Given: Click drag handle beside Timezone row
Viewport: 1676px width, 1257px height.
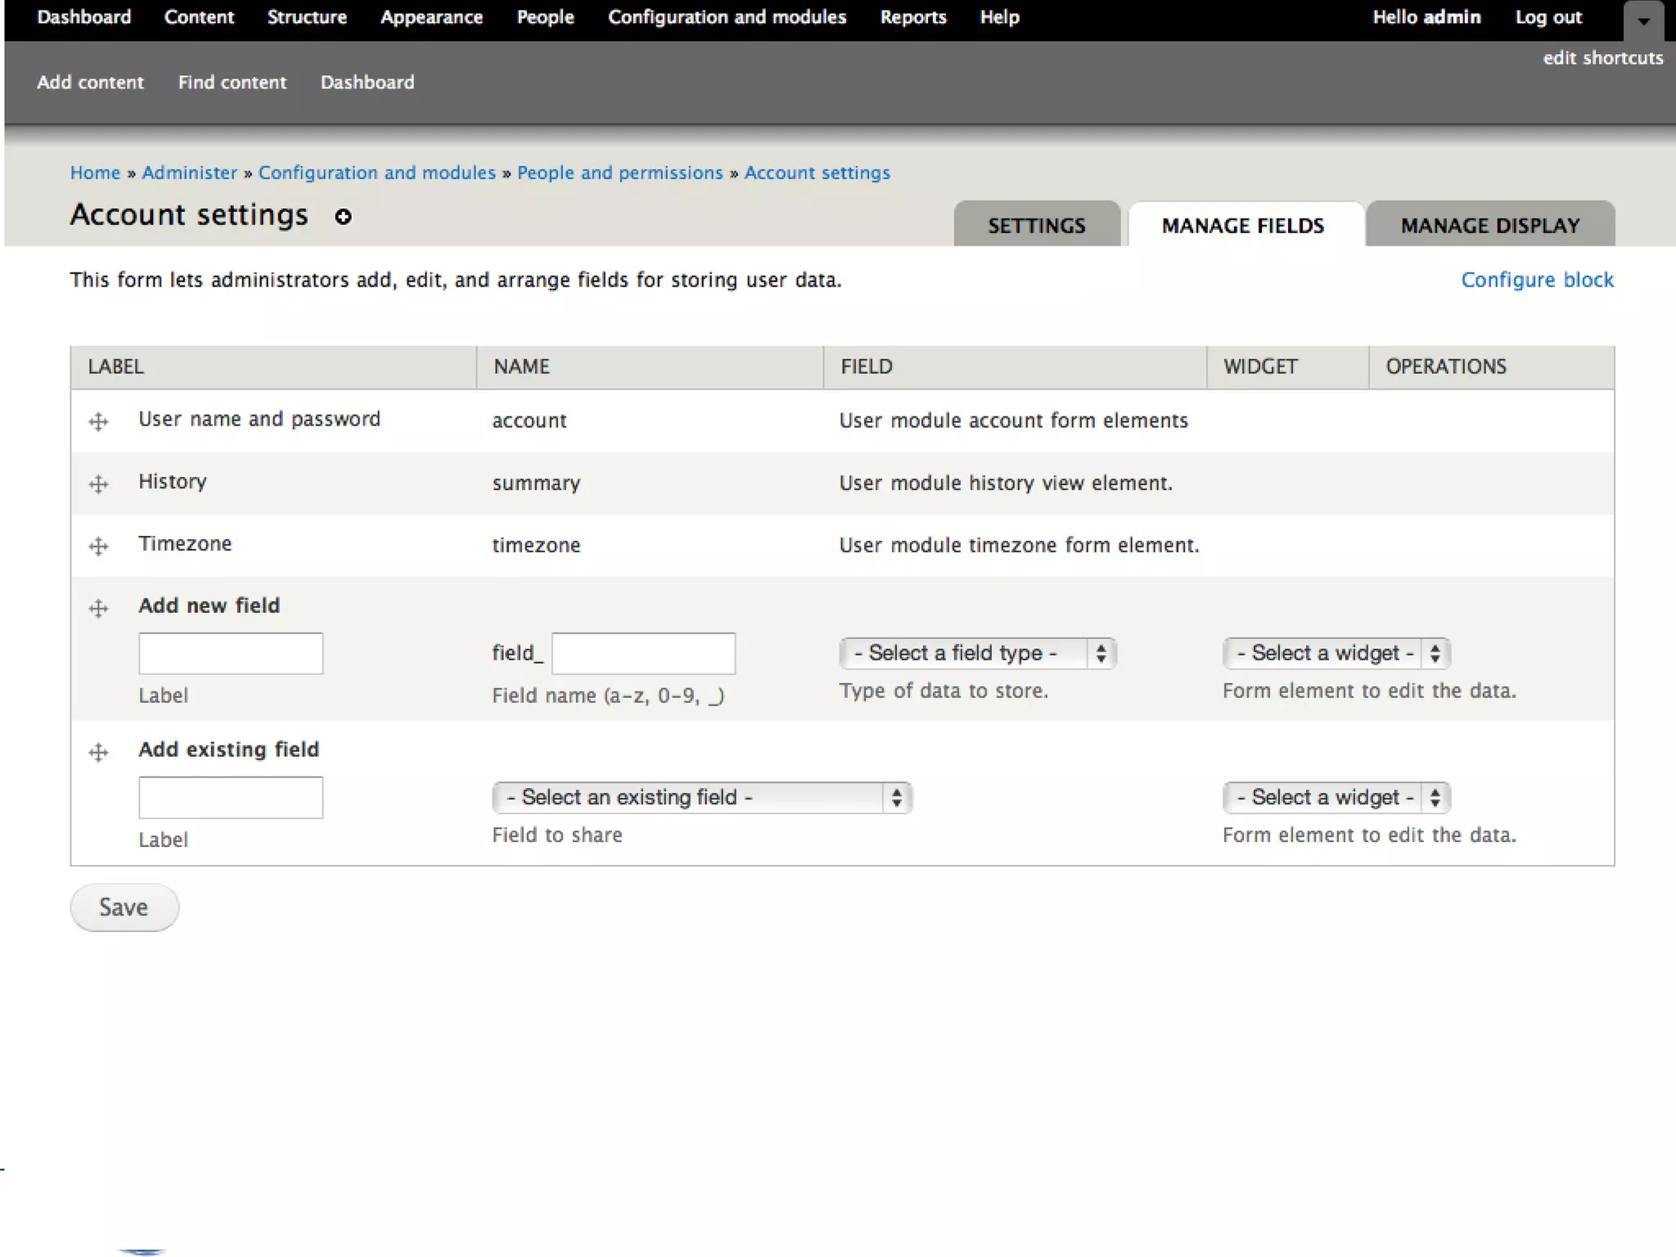Looking at the screenshot, I should [x=98, y=546].
